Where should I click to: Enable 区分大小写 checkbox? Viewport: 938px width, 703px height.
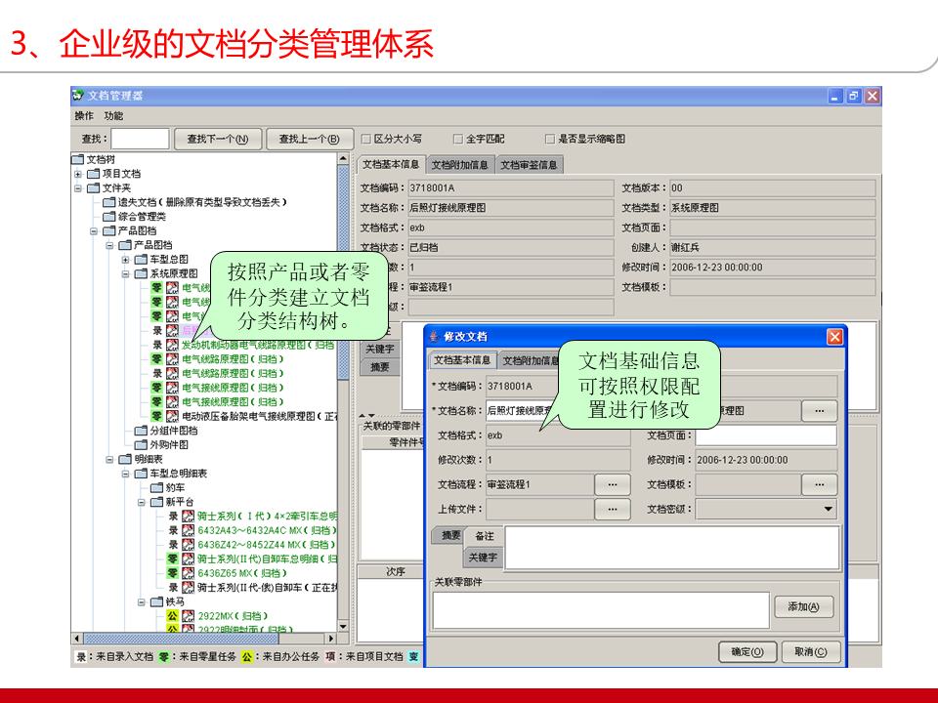click(366, 139)
